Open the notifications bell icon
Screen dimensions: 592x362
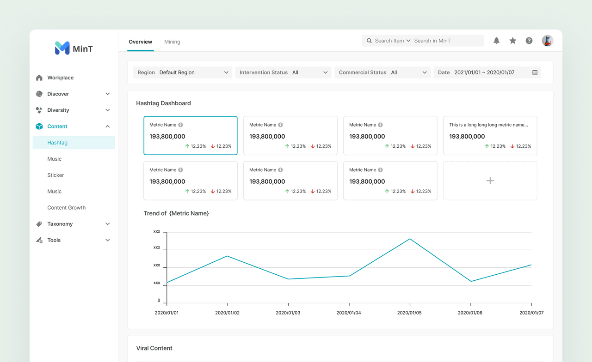click(496, 41)
